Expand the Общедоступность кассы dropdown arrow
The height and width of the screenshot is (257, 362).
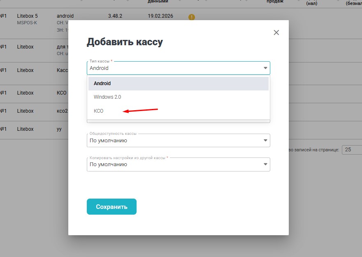(x=265, y=141)
